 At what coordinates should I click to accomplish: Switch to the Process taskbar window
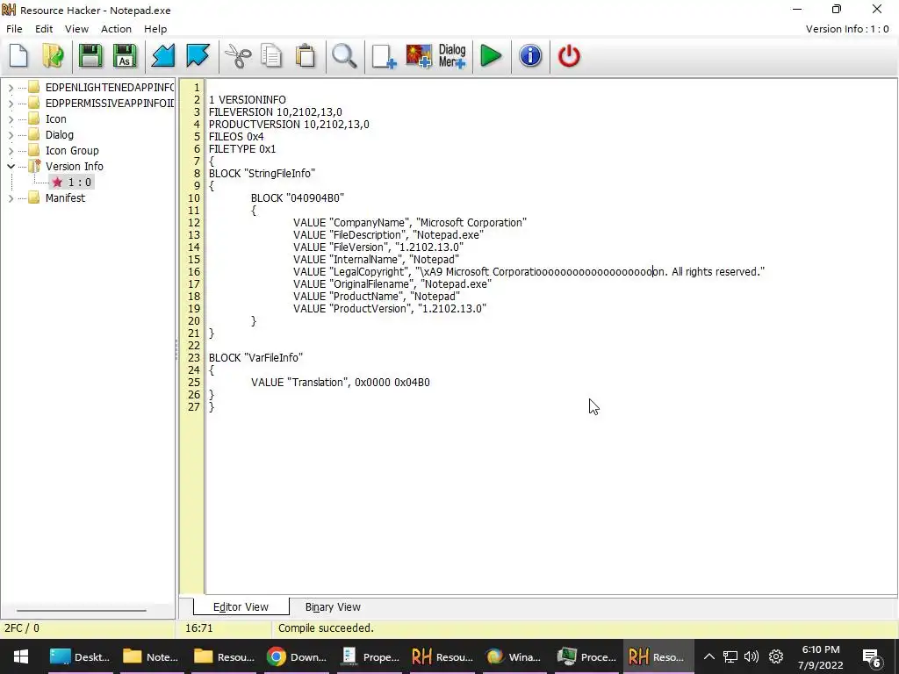pos(586,656)
